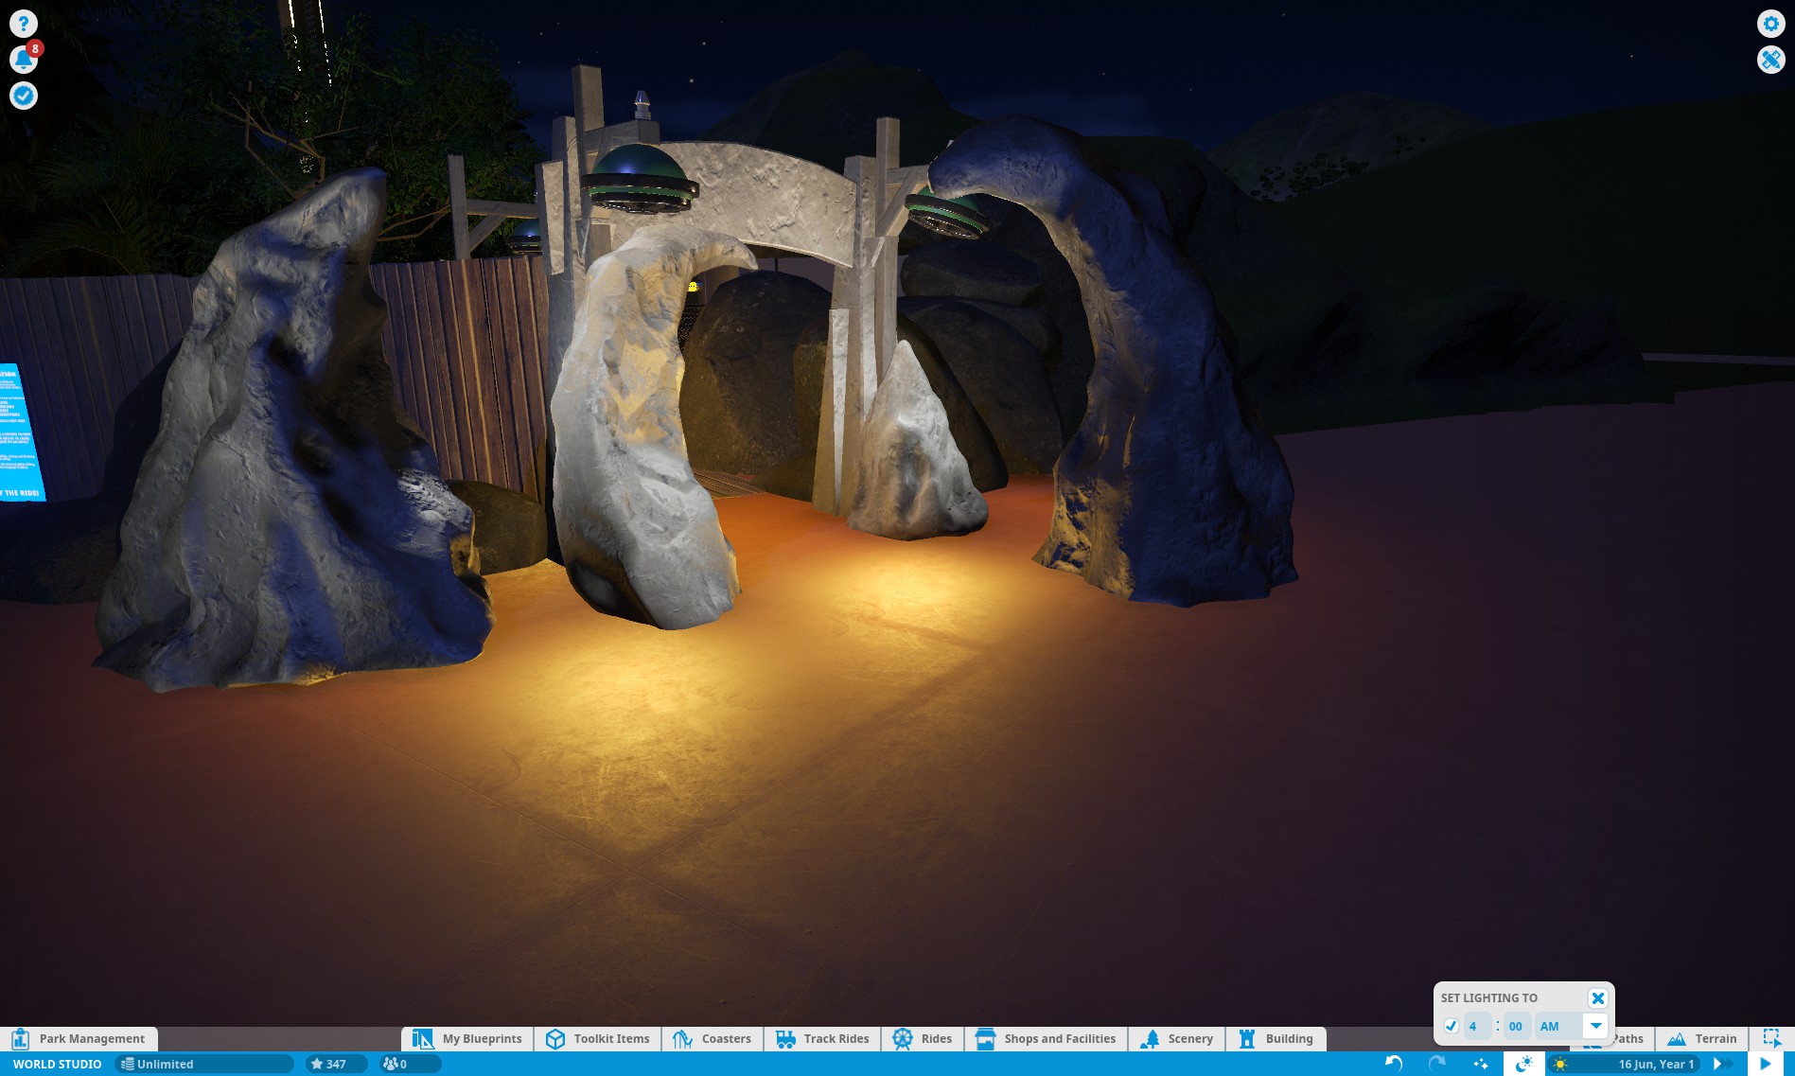Screen dimensions: 1795x1076
Task: Open the Coasters tab
Action: [713, 1038]
